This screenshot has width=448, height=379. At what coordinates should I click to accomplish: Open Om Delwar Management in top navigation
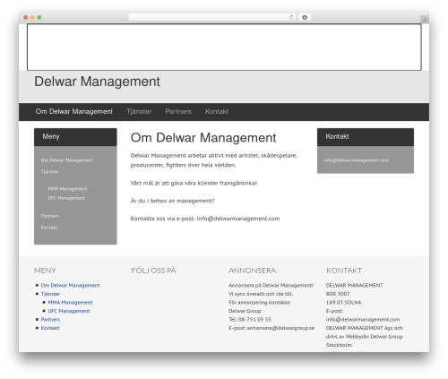pyautogui.click(x=74, y=111)
